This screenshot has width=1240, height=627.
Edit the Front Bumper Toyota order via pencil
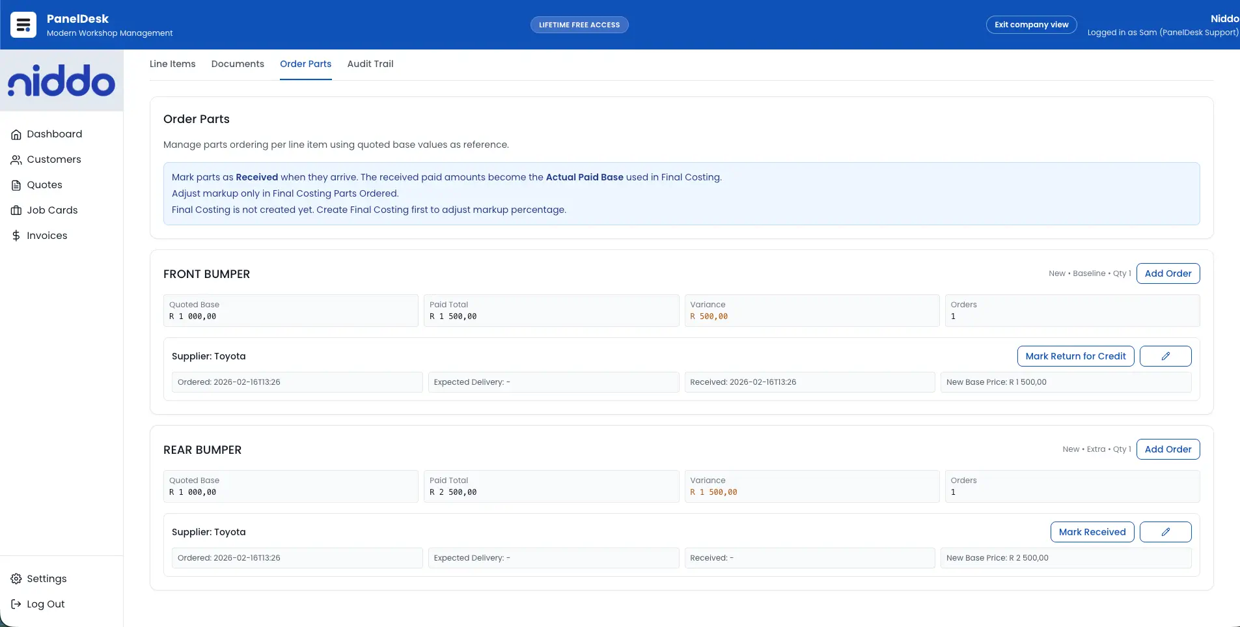tap(1166, 355)
